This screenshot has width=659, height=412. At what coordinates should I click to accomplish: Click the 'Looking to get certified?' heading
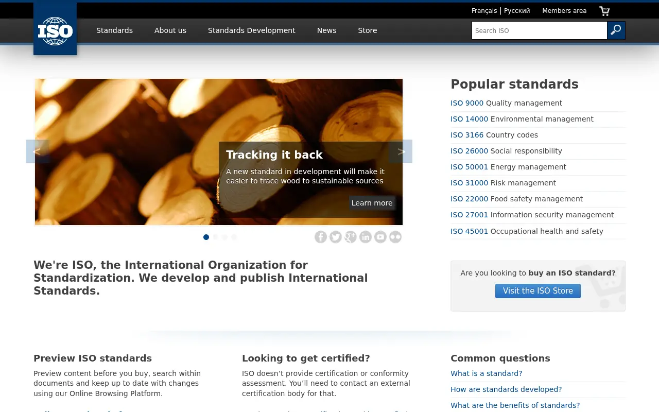pyautogui.click(x=306, y=358)
